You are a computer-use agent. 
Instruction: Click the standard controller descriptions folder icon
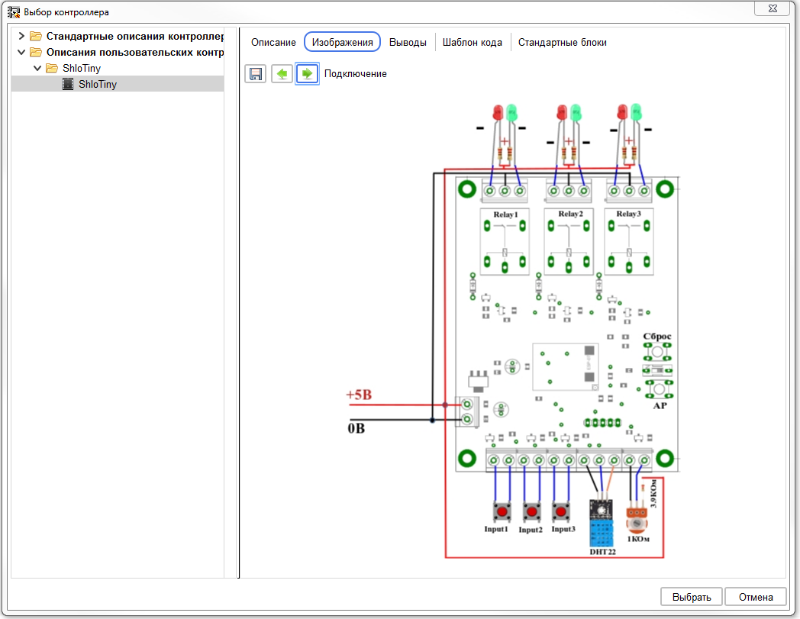(36, 36)
